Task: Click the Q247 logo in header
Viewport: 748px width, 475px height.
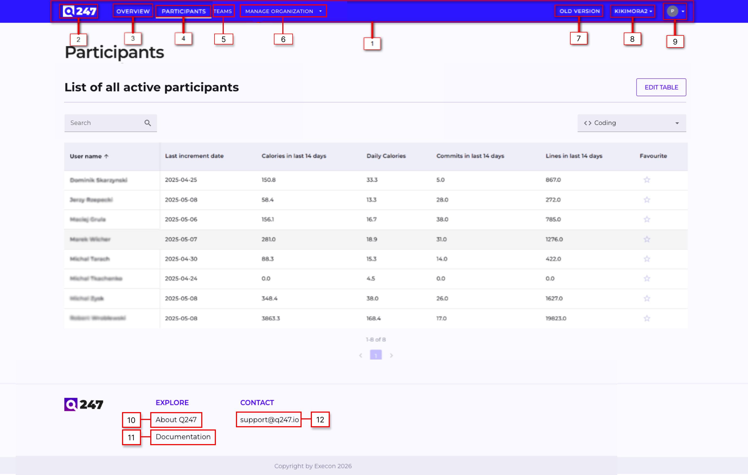Action: click(x=79, y=11)
